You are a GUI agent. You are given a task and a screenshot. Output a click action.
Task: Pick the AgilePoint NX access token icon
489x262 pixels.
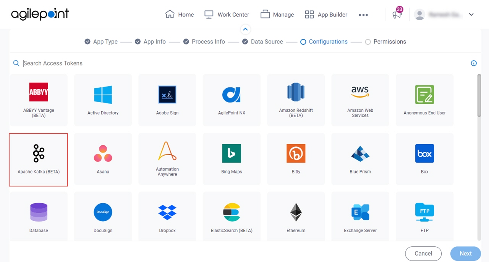pyautogui.click(x=232, y=95)
